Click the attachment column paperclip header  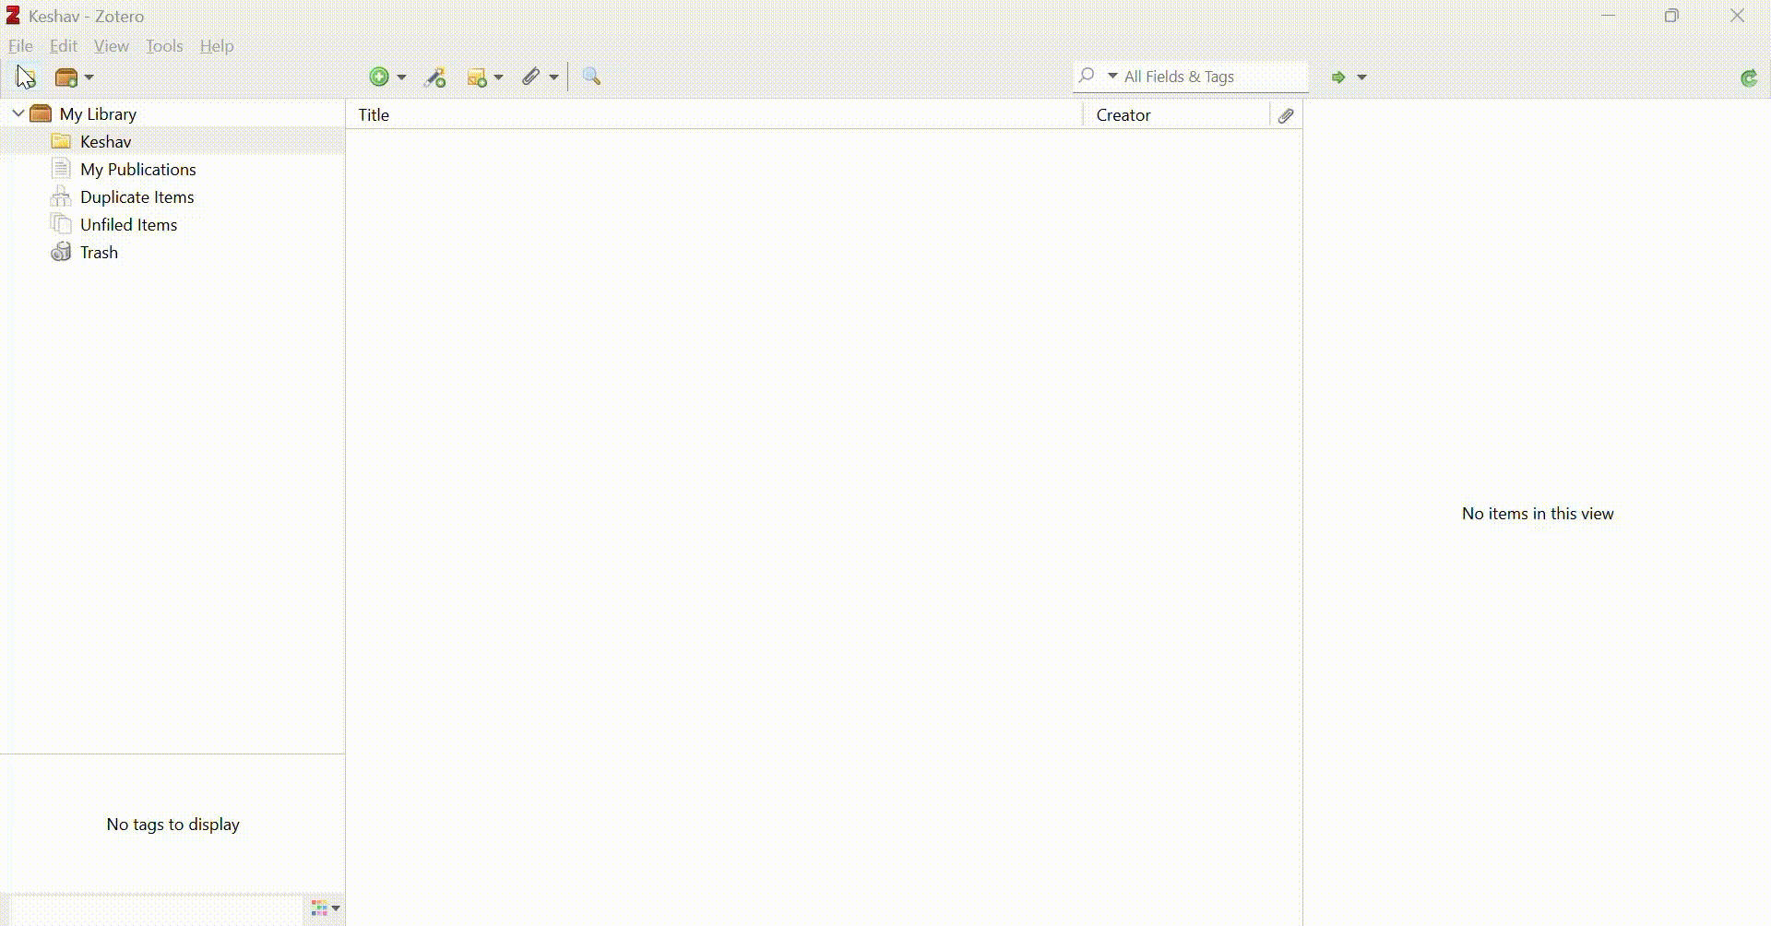click(1286, 115)
